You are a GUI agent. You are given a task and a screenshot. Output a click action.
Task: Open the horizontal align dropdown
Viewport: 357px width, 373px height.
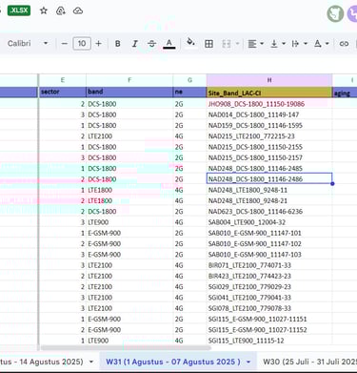coord(262,44)
